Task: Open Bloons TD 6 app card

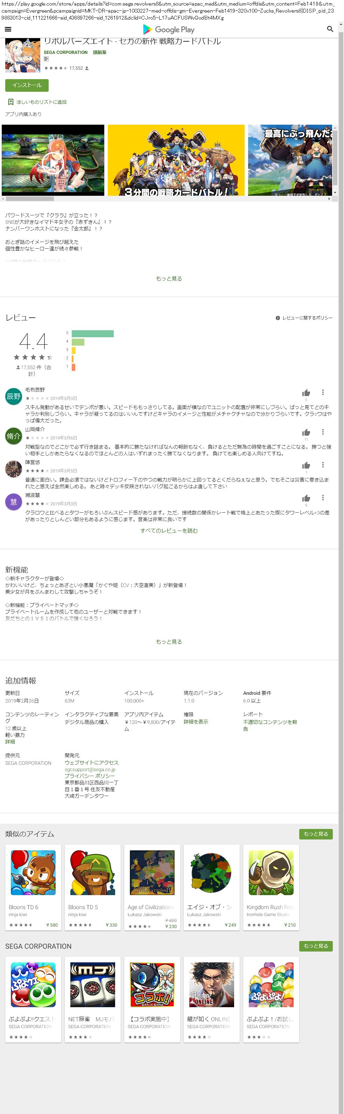Action: [33, 887]
